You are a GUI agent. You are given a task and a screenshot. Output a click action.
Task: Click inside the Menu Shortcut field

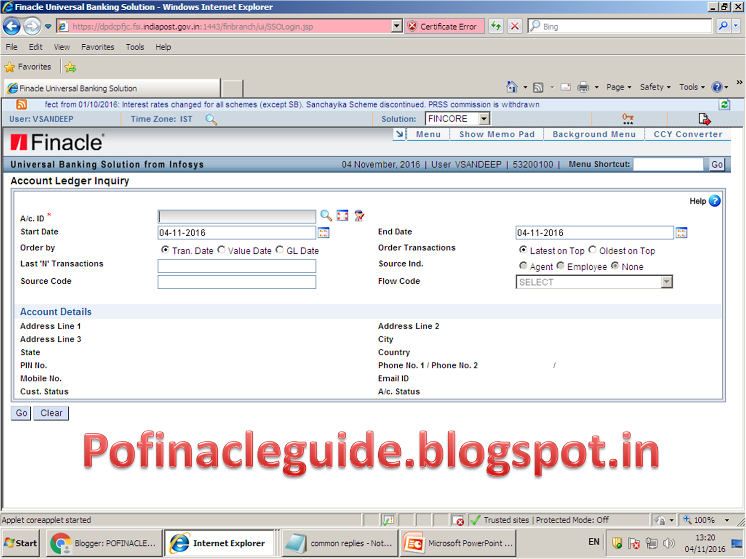coord(669,164)
